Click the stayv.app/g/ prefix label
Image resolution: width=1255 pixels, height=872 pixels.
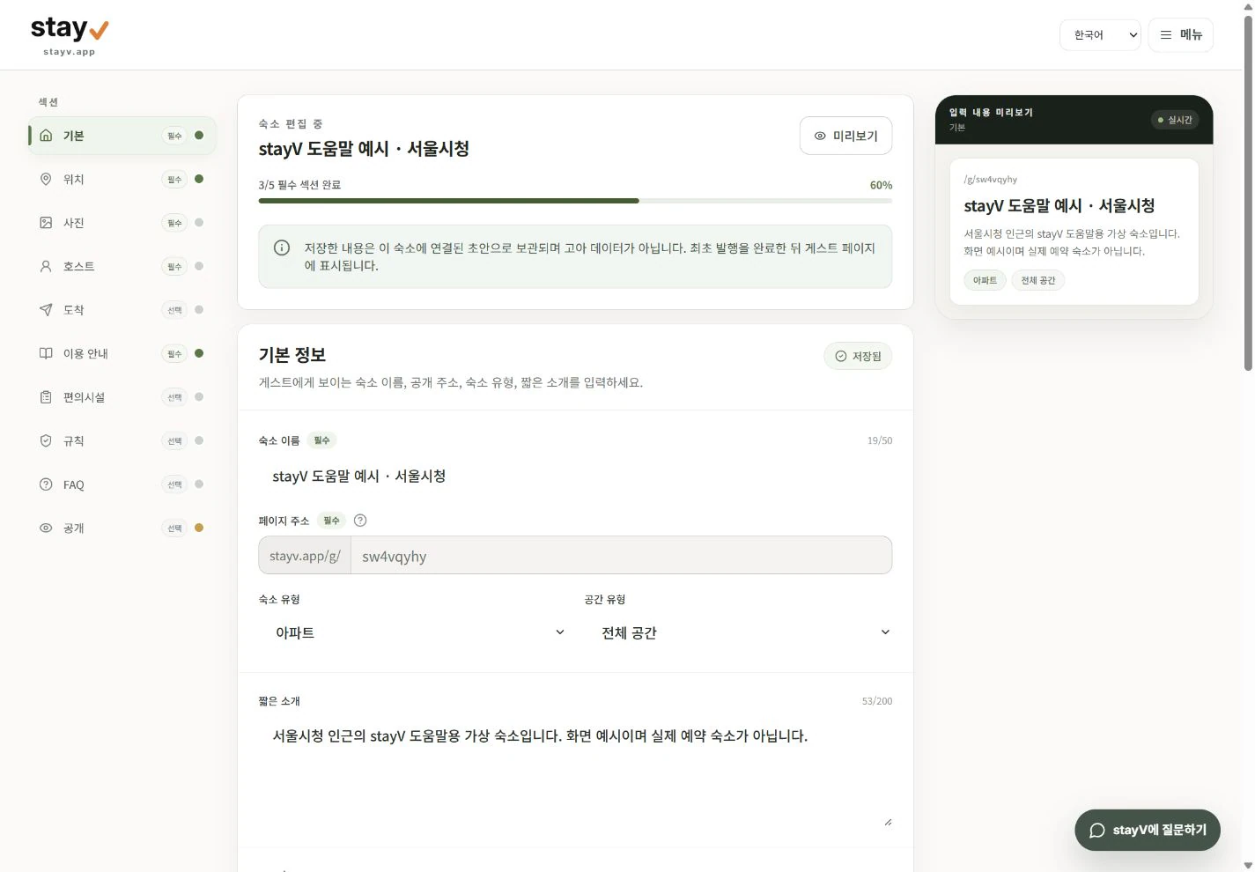[305, 556]
